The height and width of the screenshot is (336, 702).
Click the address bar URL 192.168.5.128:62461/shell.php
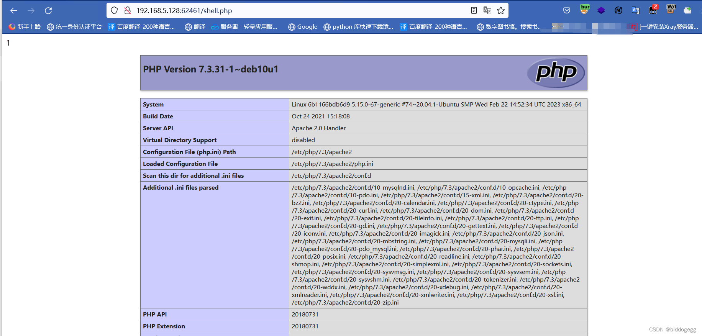(x=184, y=11)
